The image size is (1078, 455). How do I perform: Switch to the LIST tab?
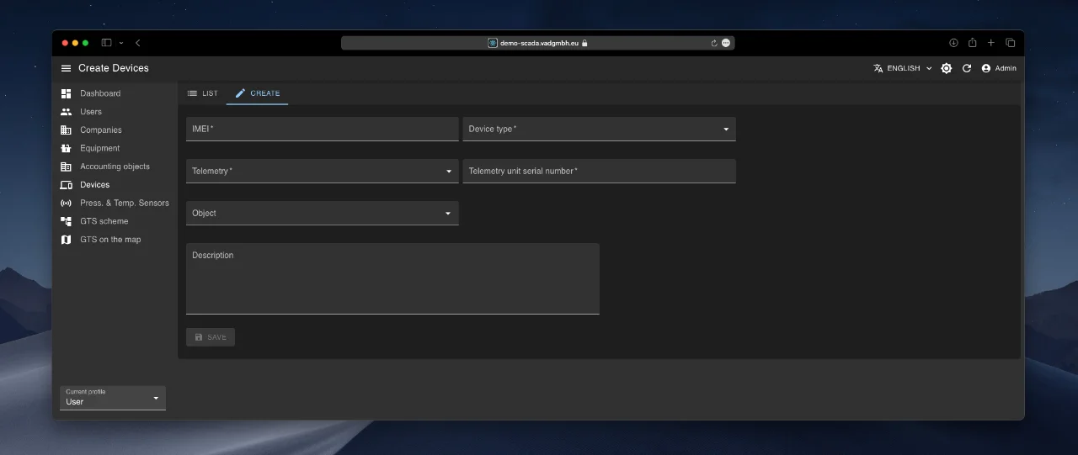point(202,93)
